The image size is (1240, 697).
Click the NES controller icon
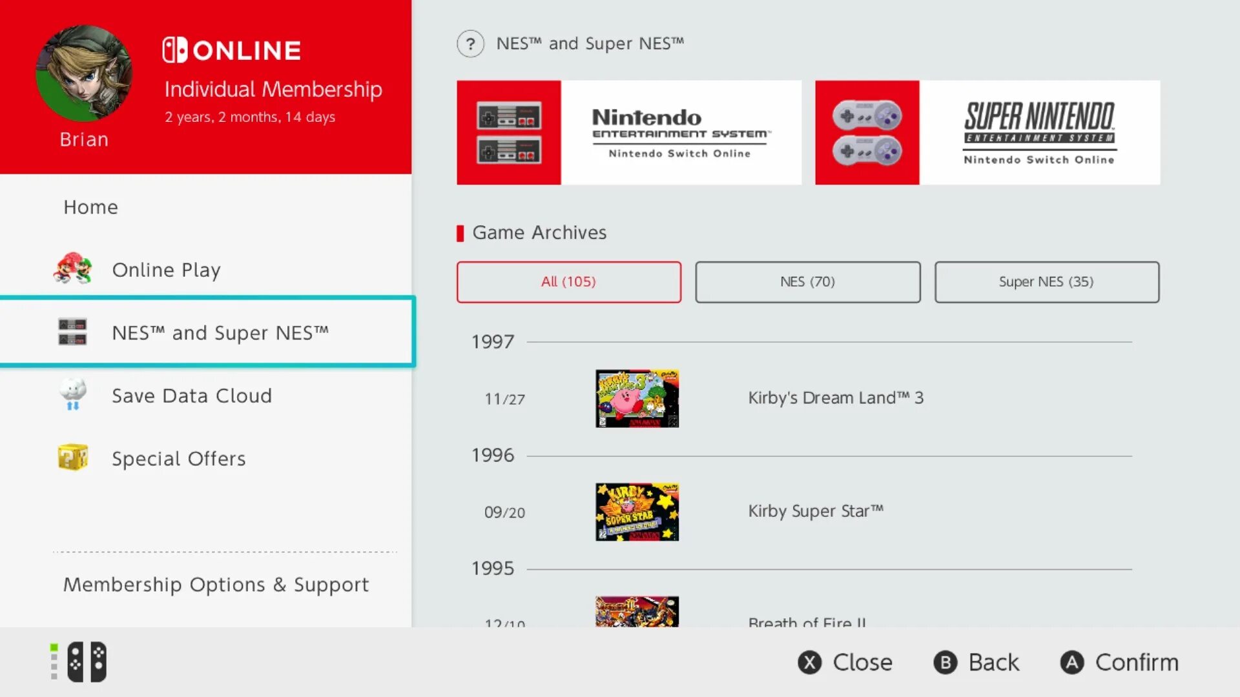(510, 133)
